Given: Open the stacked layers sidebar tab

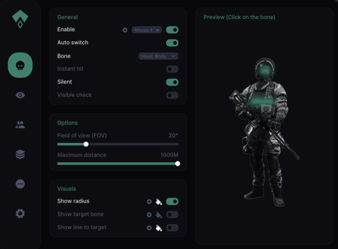Looking at the screenshot, I should point(20,155).
